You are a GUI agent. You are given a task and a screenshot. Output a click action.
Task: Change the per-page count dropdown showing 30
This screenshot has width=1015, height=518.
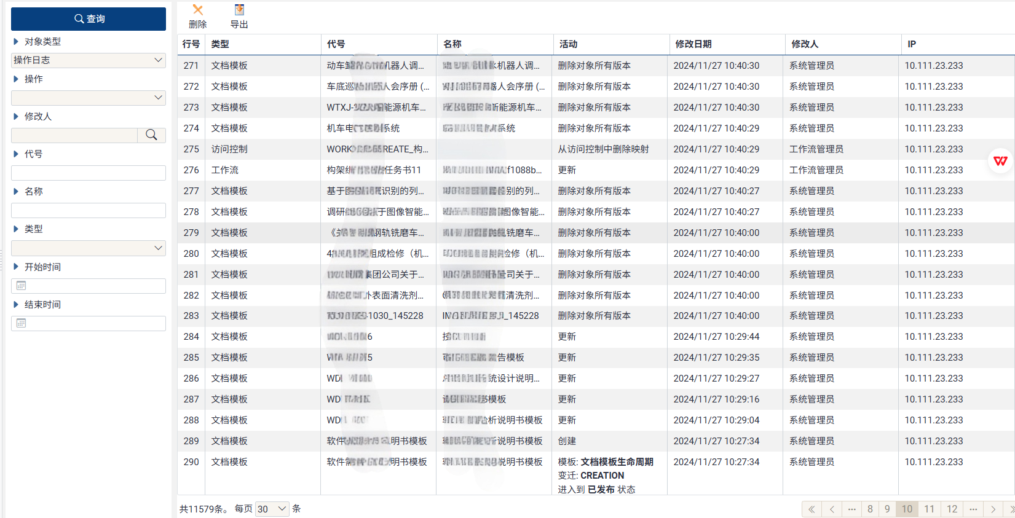click(272, 509)
